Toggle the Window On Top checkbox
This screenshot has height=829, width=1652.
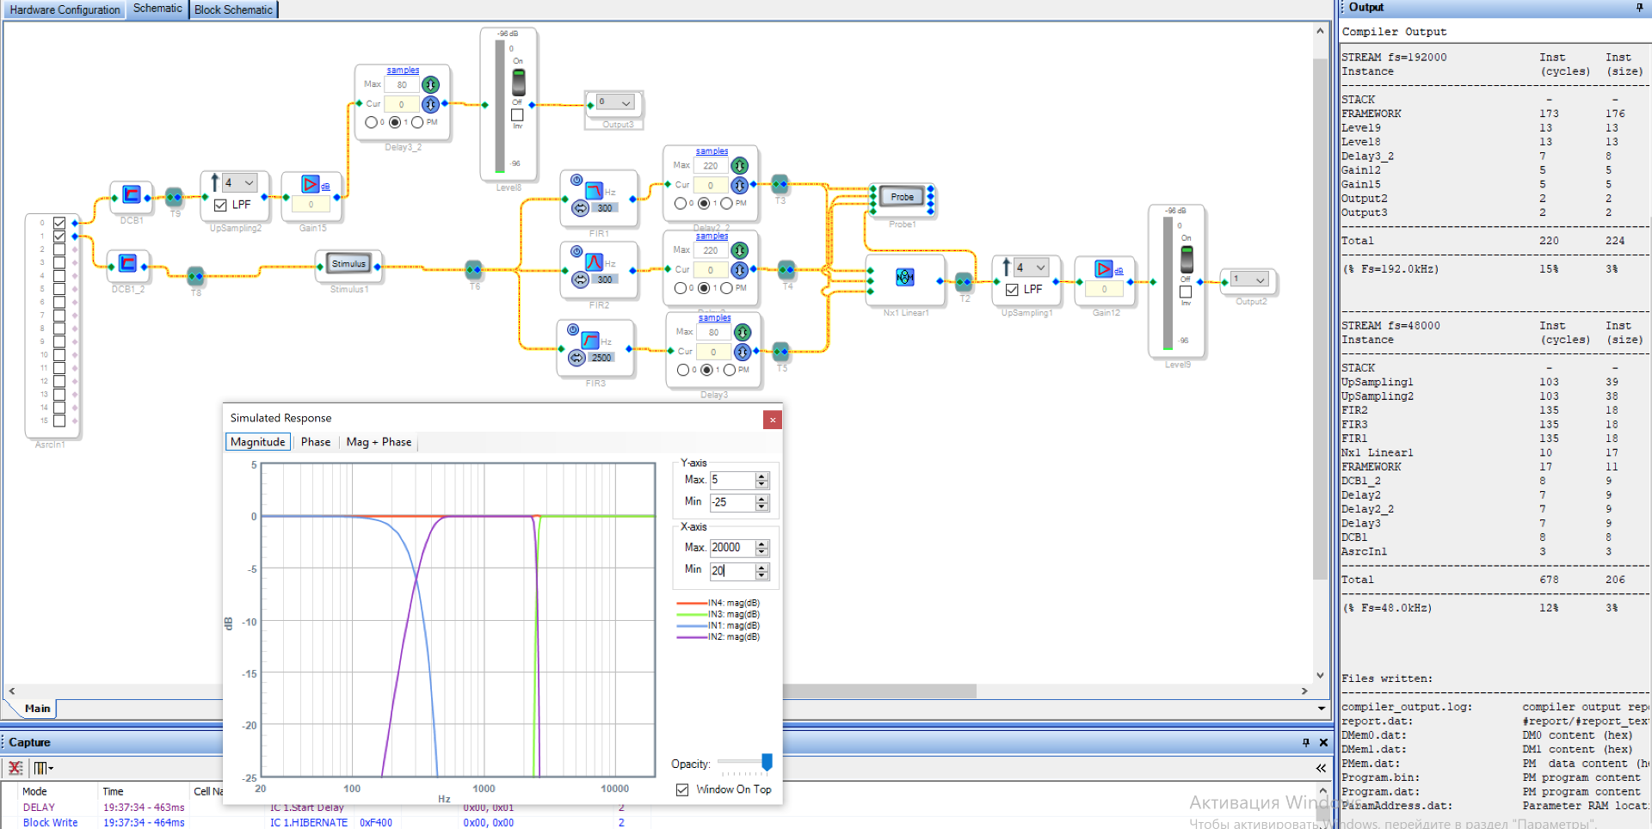[682, 789]
